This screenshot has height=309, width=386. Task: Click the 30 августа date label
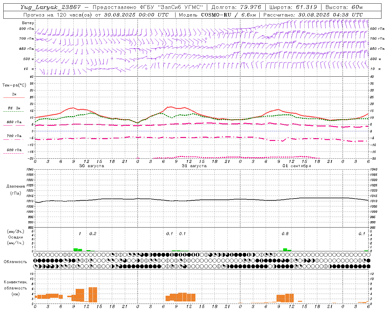[92, 166]
